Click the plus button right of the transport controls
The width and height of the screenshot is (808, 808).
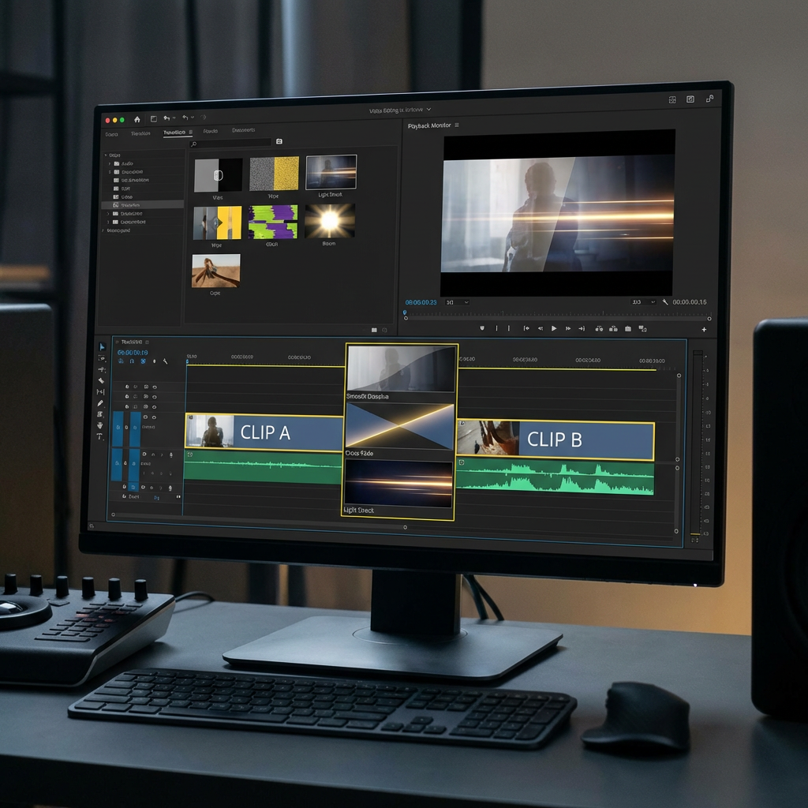point(704,329)
